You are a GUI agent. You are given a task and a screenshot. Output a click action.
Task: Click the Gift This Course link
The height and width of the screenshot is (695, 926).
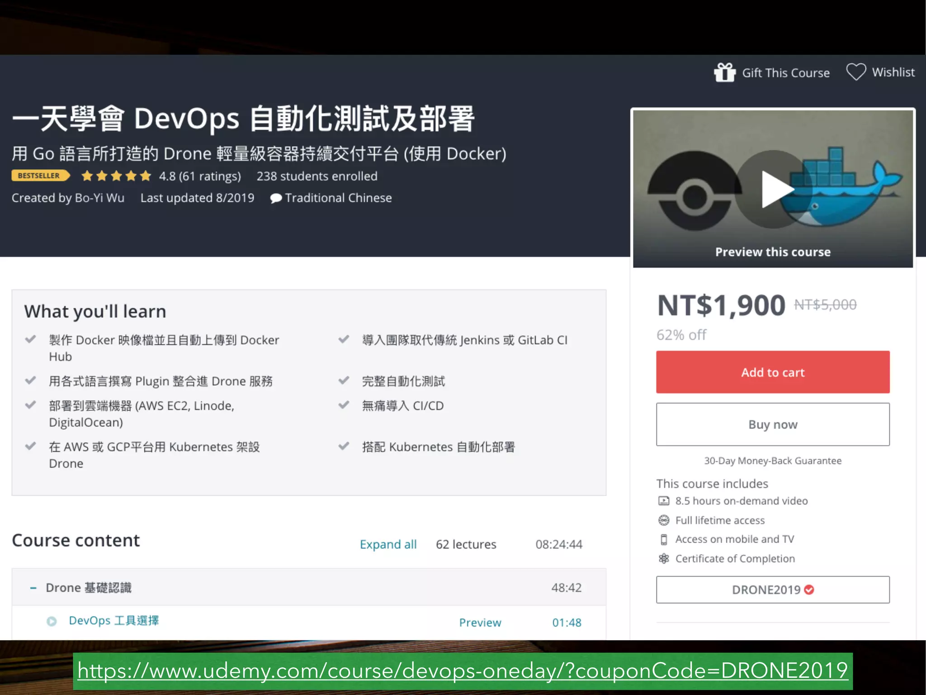[786, 73]
